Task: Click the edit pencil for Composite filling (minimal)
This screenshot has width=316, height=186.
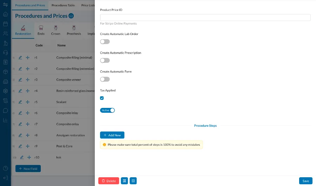Action: coord(20,57)
